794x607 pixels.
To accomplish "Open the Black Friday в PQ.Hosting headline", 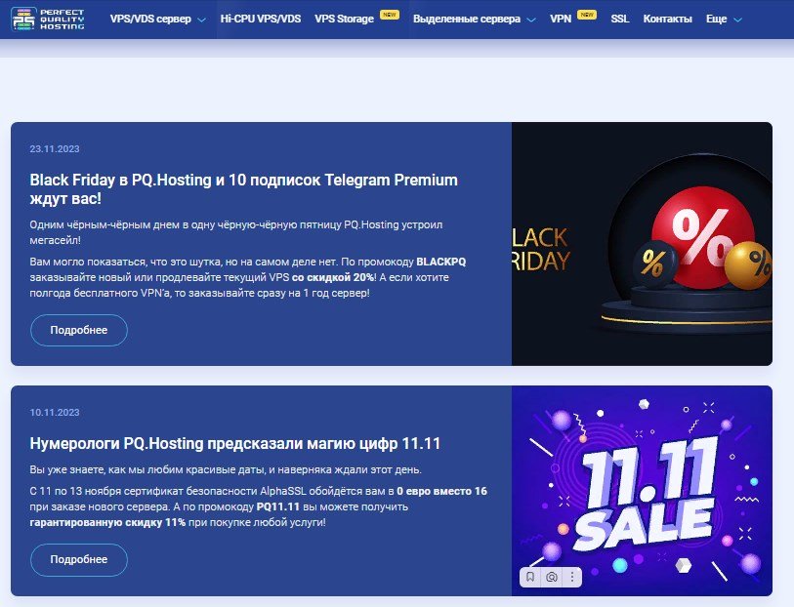I will (243, 189).
